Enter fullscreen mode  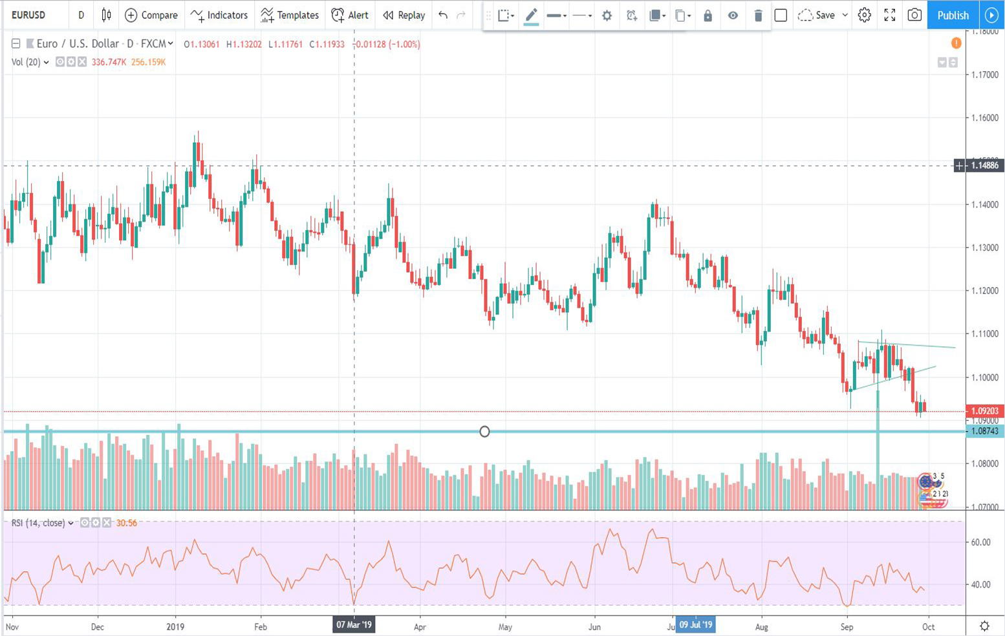coord(890,15)
